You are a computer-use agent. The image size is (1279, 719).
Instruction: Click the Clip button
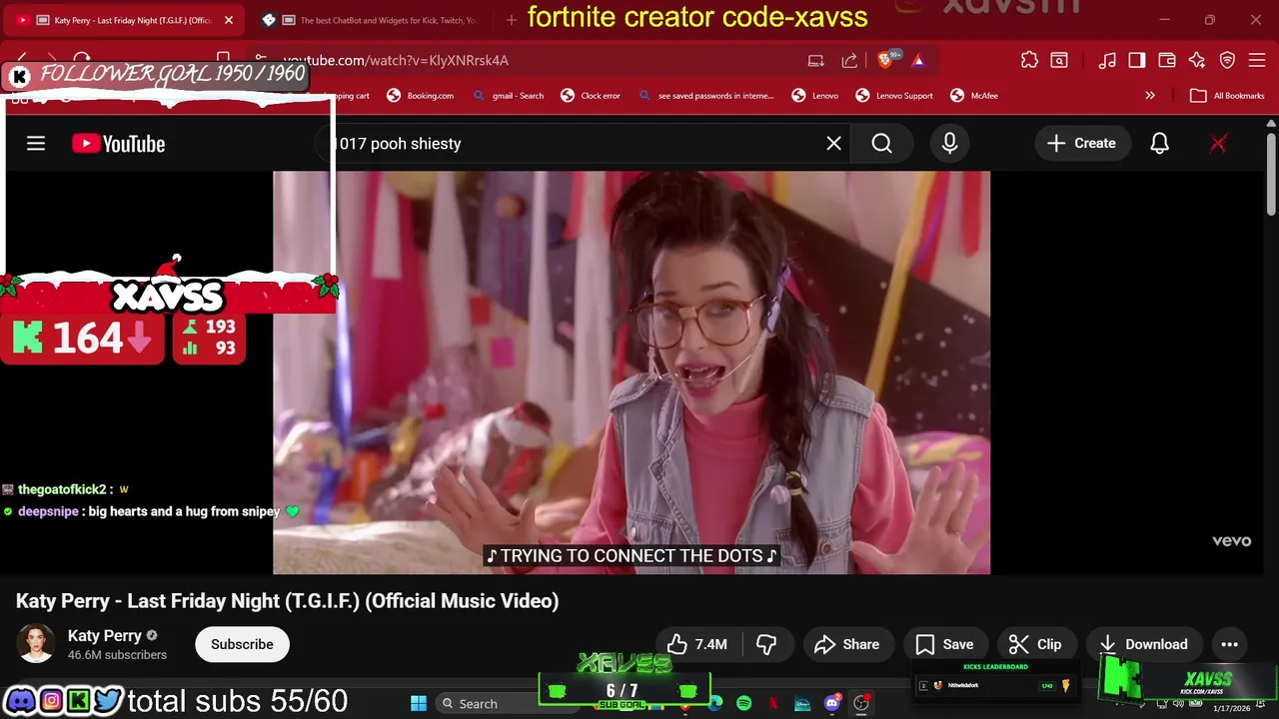click(1035, 644)
